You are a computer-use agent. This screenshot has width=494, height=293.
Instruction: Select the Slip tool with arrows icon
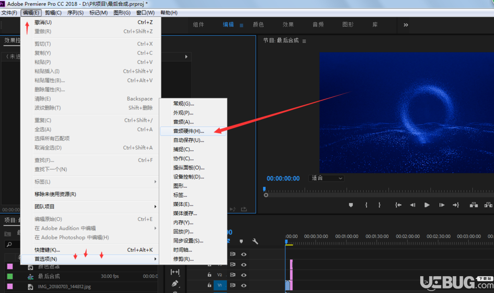175,272
